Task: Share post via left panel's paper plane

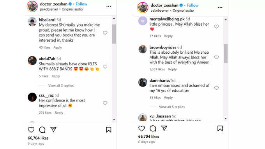Action: click(53, 130)
